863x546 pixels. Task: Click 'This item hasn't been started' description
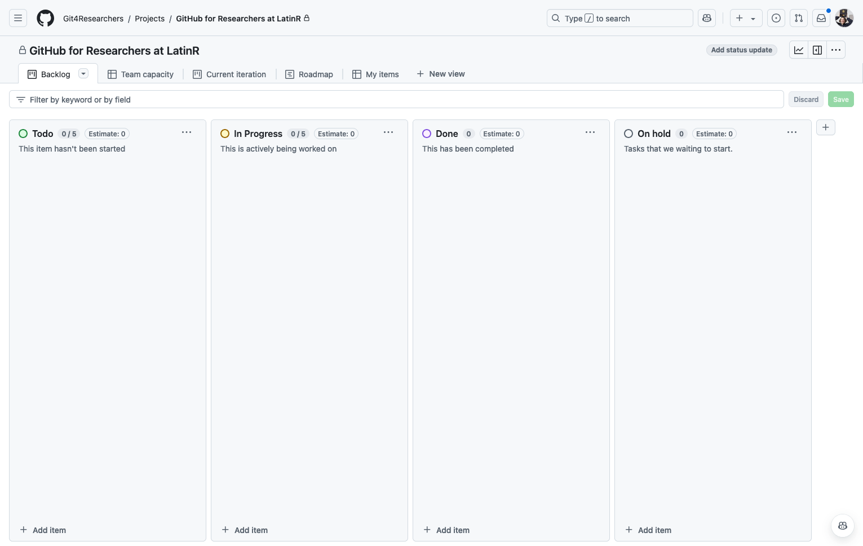coord(72,149)
